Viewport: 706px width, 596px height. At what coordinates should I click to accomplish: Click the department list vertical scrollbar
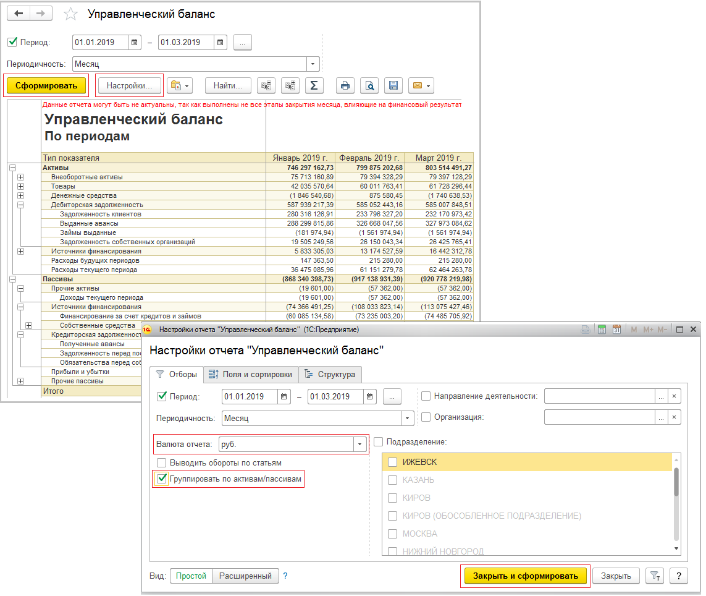[676, 482]
